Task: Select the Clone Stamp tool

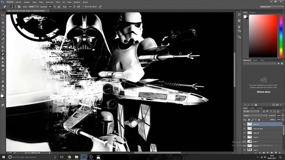Action: (x=3, y=46)
